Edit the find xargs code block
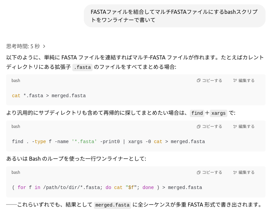The image size is (273, 214). (x=244, y=127)
